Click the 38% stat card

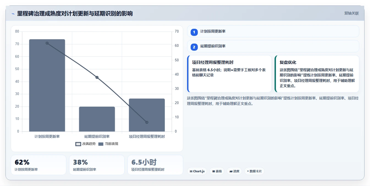pos(97,165)
